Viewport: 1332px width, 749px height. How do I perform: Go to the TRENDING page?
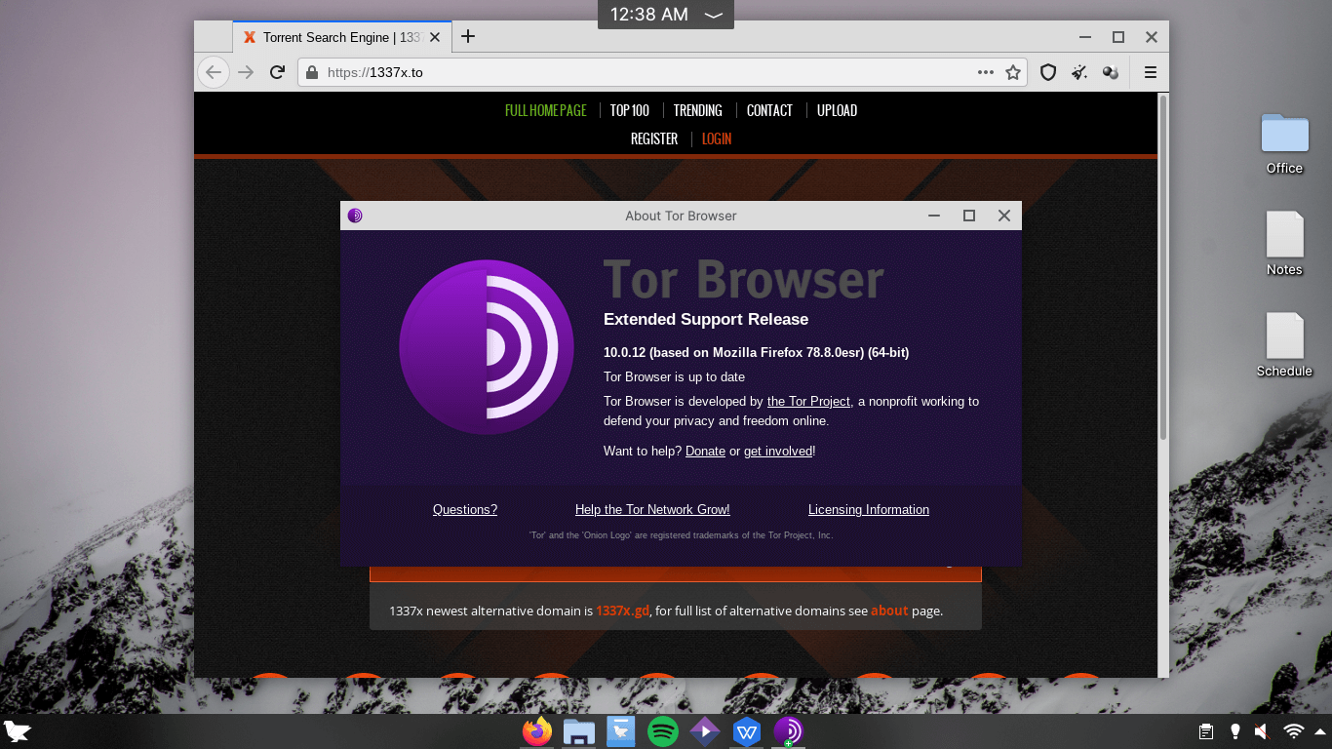[x=698, y=110]
